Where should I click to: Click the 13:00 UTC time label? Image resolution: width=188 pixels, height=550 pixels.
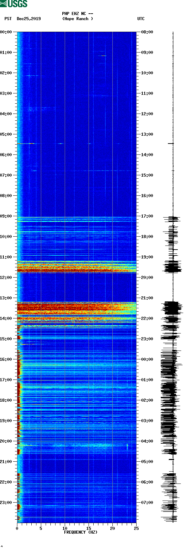147,134
